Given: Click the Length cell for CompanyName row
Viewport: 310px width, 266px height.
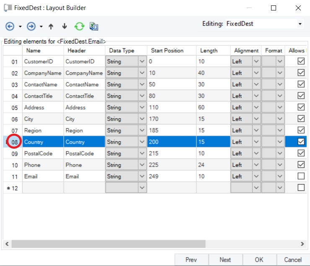Looking at the screenshot, I should (x=213, y=73).
